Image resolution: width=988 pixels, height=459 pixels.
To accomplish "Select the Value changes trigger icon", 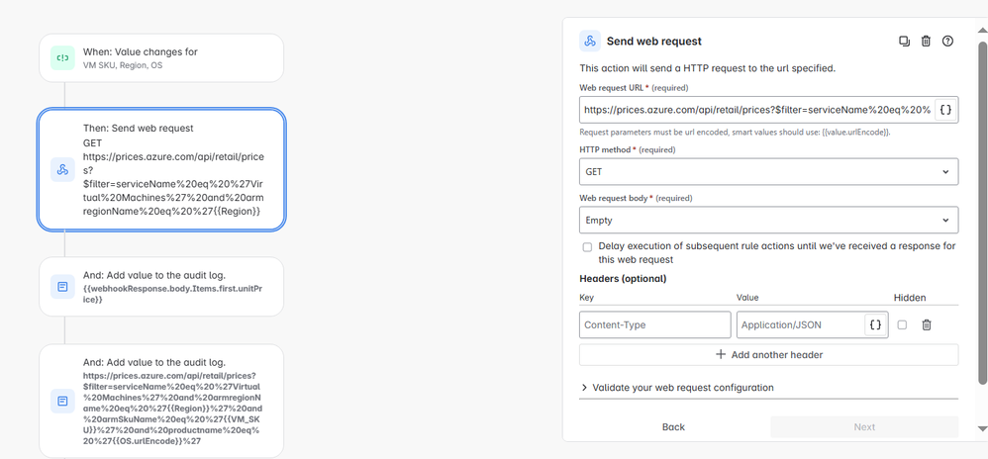I will [63, 58].
